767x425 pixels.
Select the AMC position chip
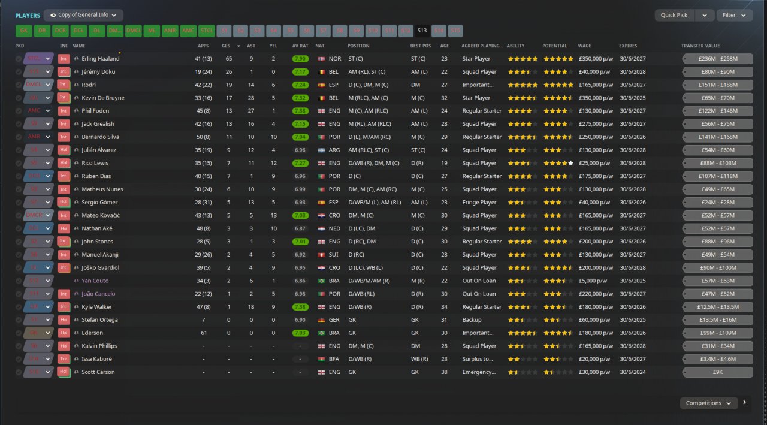pyautogui.click(x=188, y=31)
